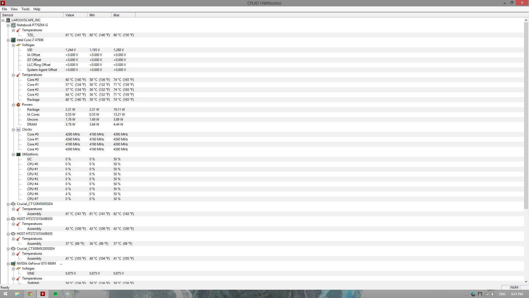Click the Max column header
Image resolution: width=529 pixels, height=298 pixels.
click(123, 15)
